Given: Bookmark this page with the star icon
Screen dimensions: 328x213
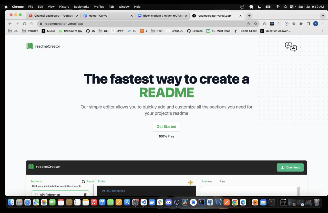Looking at the screenshot, I should coord(255,24).
